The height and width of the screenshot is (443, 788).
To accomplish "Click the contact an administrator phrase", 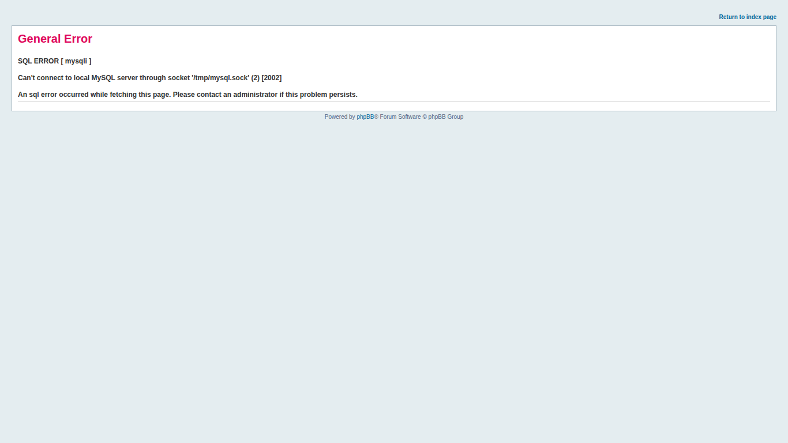I will (x=237, y=95).
